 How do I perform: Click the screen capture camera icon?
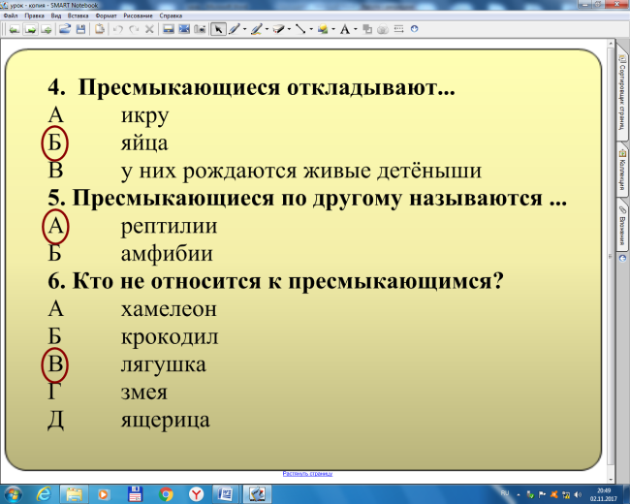click(x=200, y=29)
